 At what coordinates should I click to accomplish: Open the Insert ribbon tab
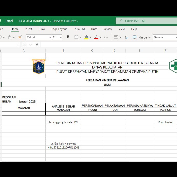[28, 29]
